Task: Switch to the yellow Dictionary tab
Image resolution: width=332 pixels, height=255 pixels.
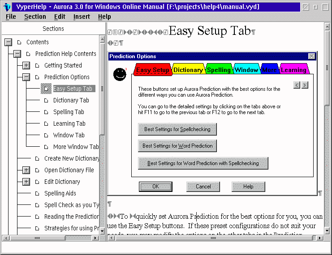Action: pos(188,69)
